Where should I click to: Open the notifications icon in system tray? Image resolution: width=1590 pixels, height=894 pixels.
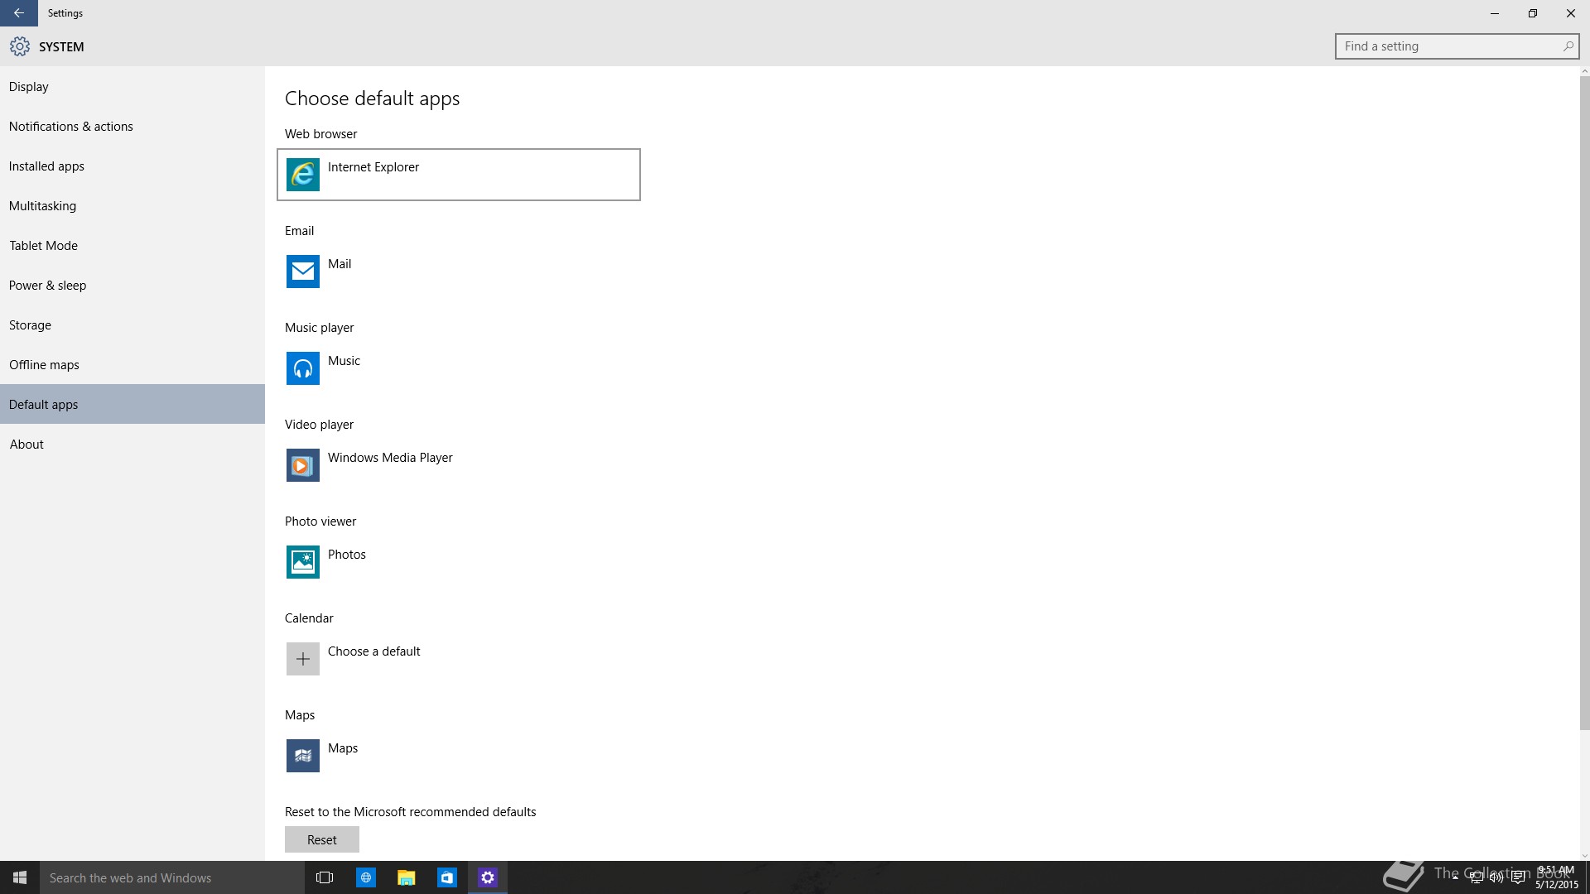[1518, 878]
